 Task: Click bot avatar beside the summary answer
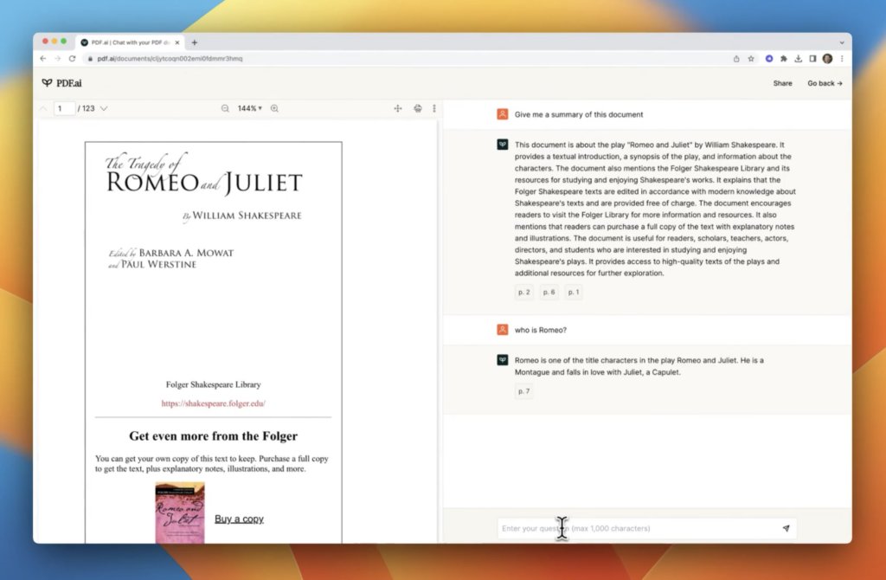click(503, 145)
